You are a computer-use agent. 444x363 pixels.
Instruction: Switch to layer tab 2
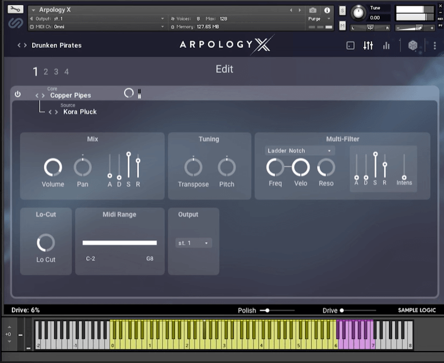point(46,72)
